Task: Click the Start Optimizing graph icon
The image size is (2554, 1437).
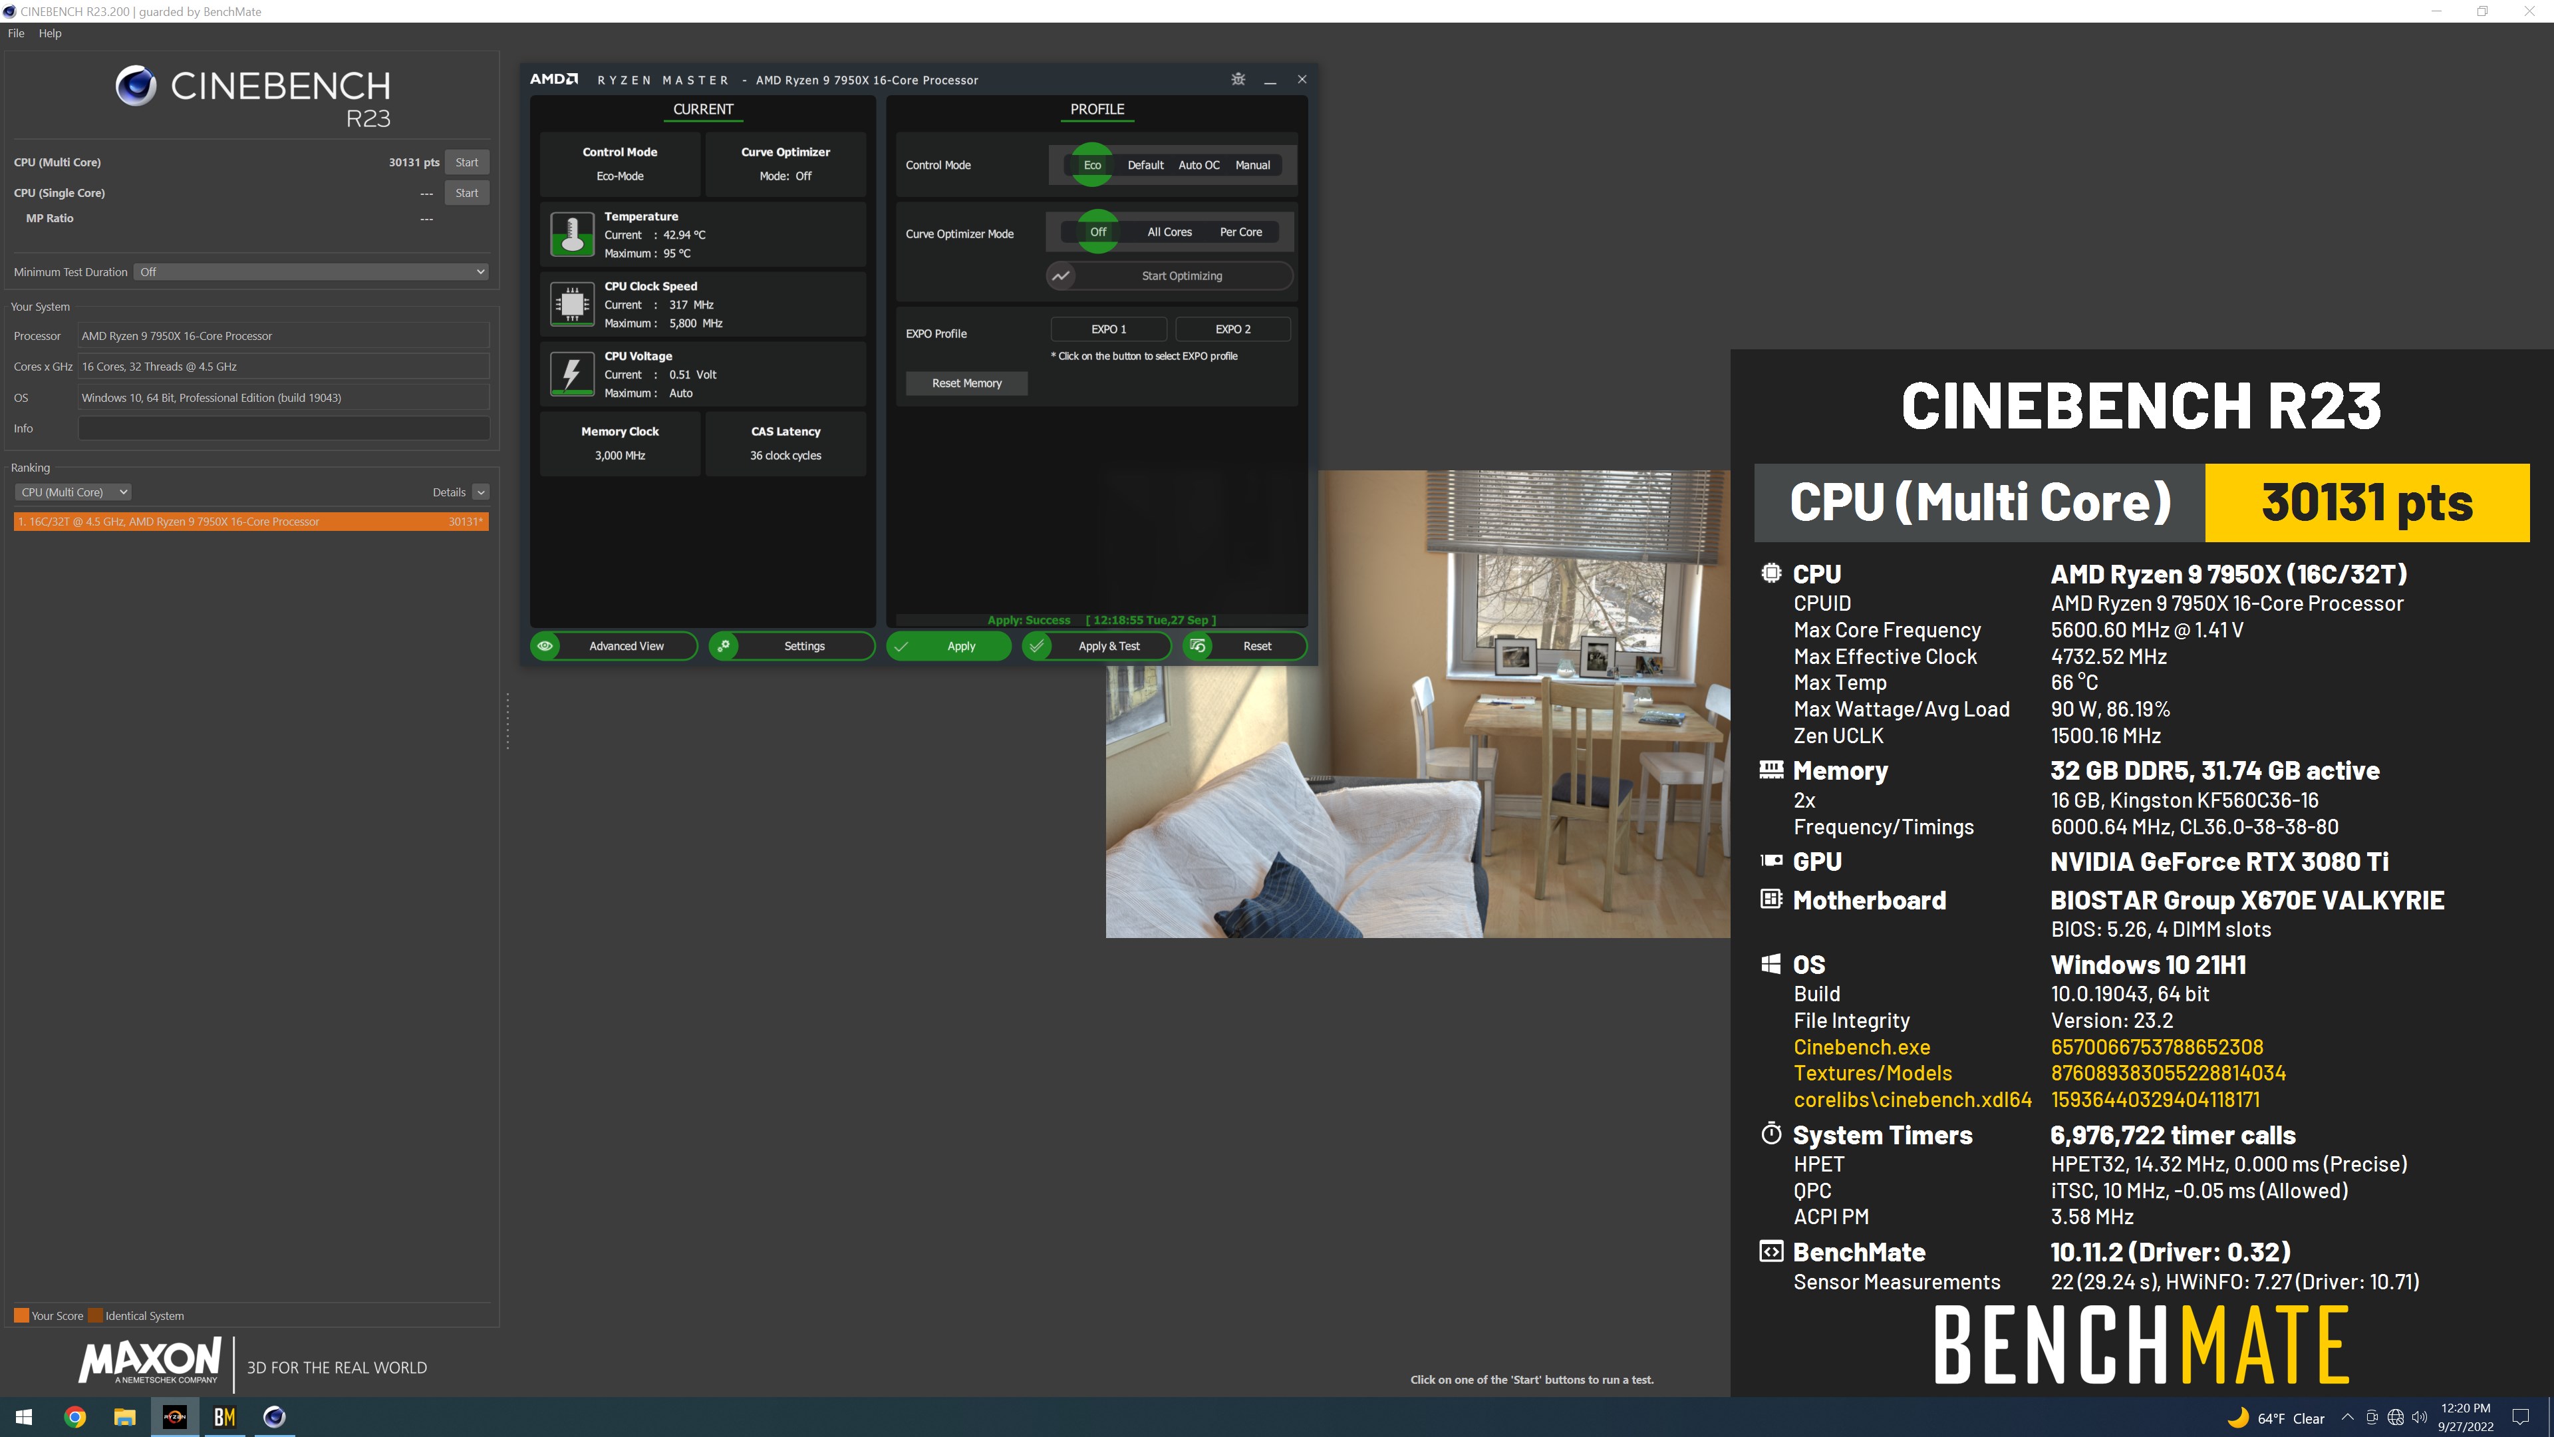Action: click(1061, 275)
